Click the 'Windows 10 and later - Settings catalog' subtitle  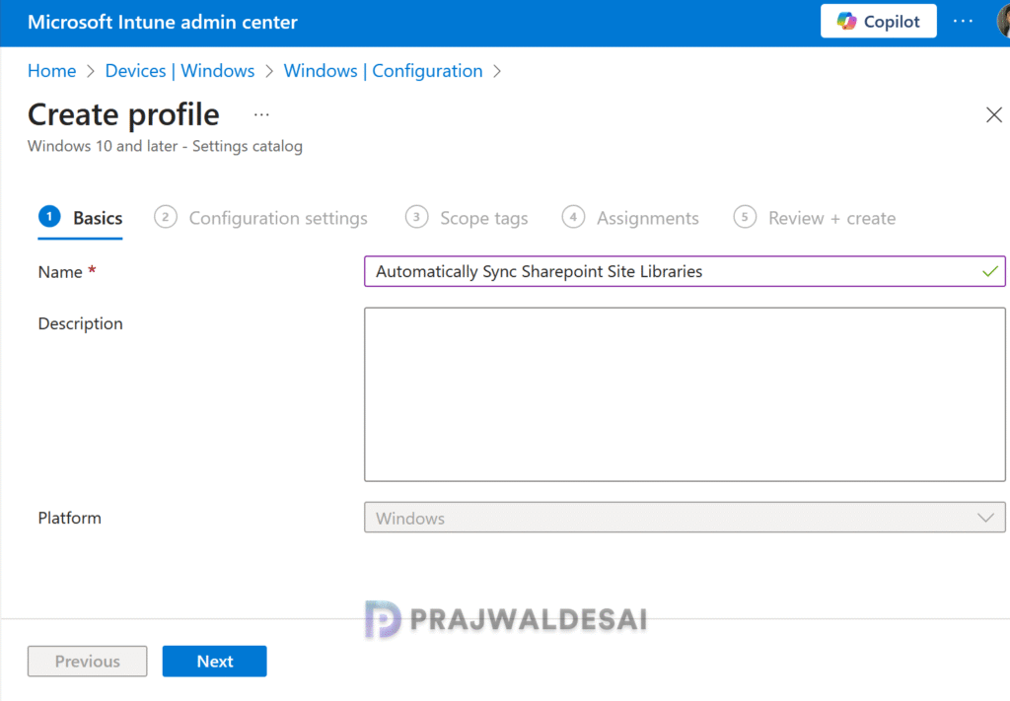(x=165, y=146)
